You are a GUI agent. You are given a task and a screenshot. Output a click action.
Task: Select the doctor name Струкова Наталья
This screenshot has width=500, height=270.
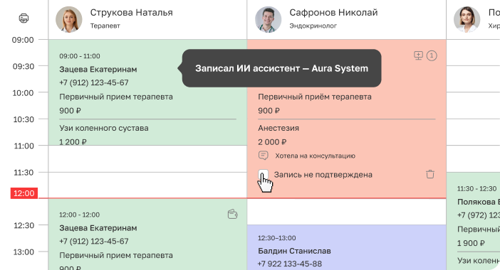(x=131, y=12)
